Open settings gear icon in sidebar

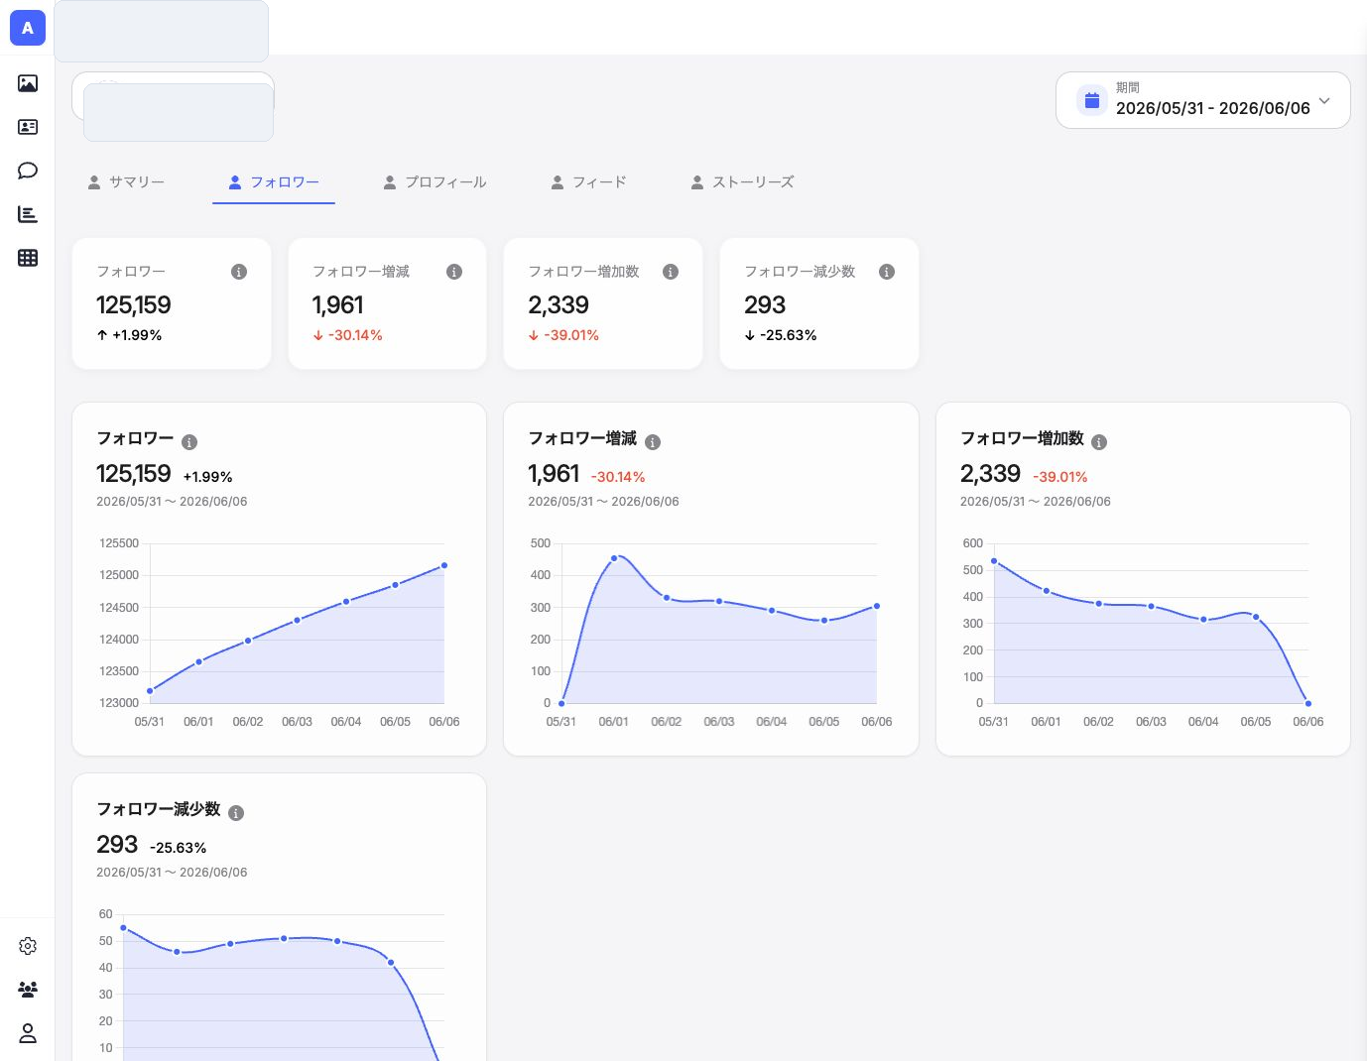[x=28, y=946]
